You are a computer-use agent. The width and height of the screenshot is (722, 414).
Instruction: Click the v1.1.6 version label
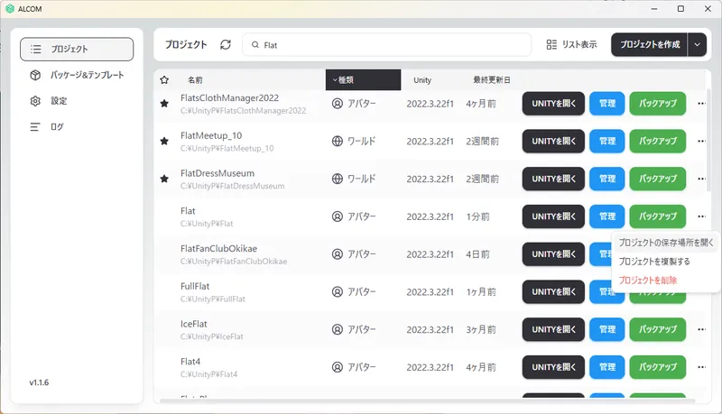tap(39, 382)
